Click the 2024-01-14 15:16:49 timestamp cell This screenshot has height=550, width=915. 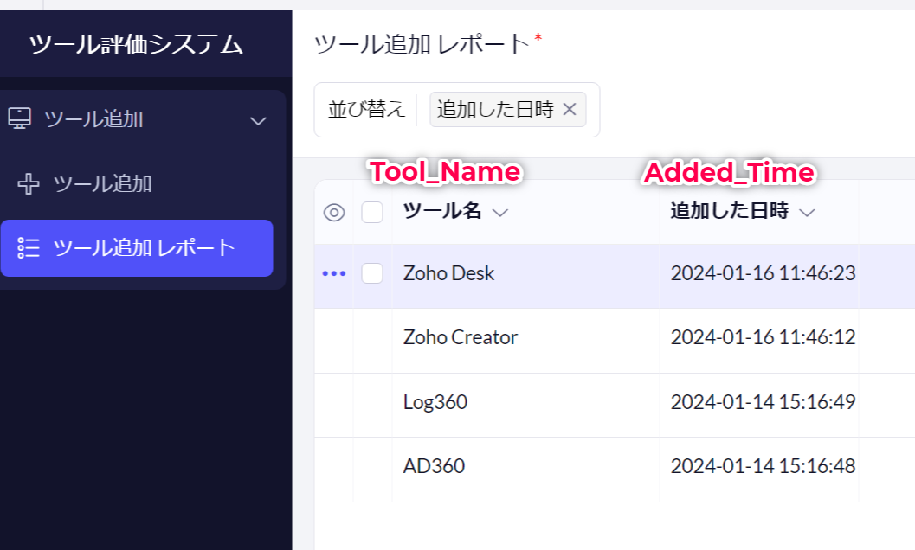point(763,402)
